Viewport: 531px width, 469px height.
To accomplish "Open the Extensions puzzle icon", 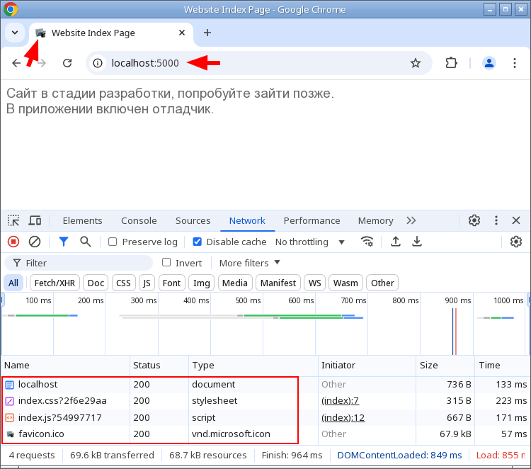I will [451, 63].
